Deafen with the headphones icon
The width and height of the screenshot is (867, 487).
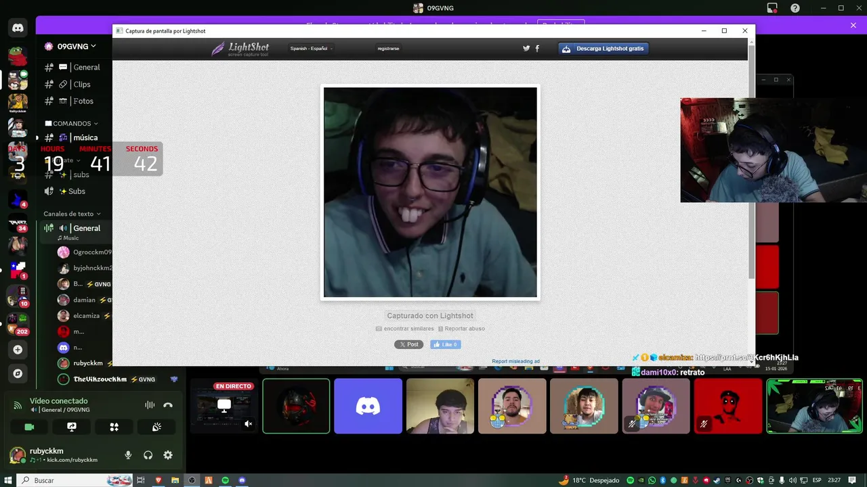[148, 455]
